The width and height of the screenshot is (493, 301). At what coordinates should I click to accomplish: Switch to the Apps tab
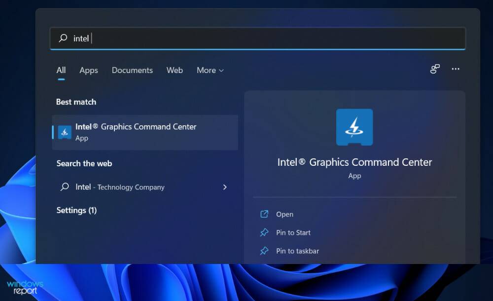pyautogui.click(x=88, y=70)
